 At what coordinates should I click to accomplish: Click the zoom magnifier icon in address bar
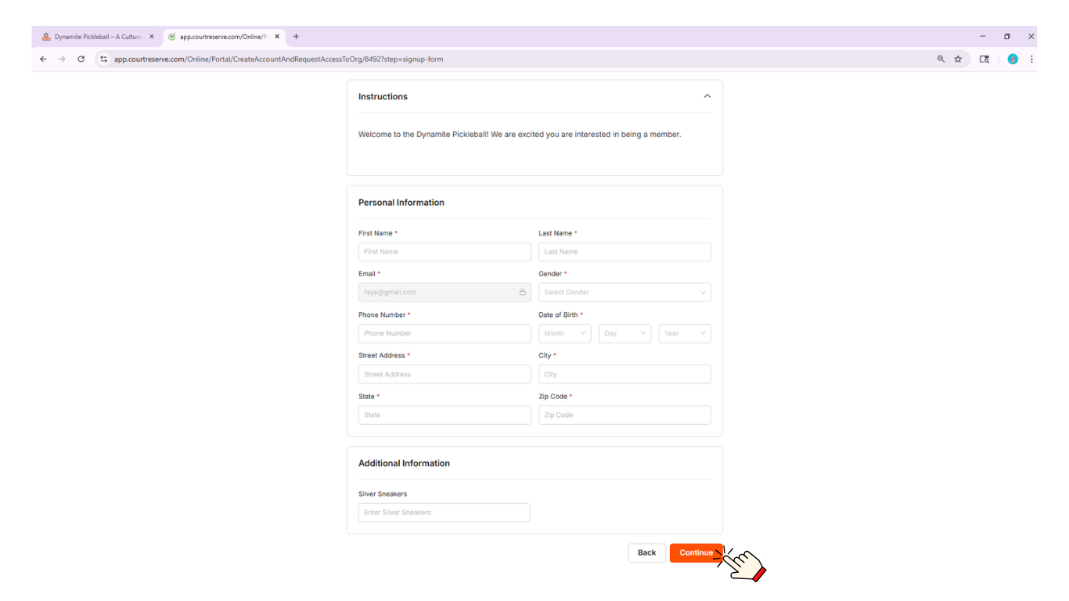(941, 59)
